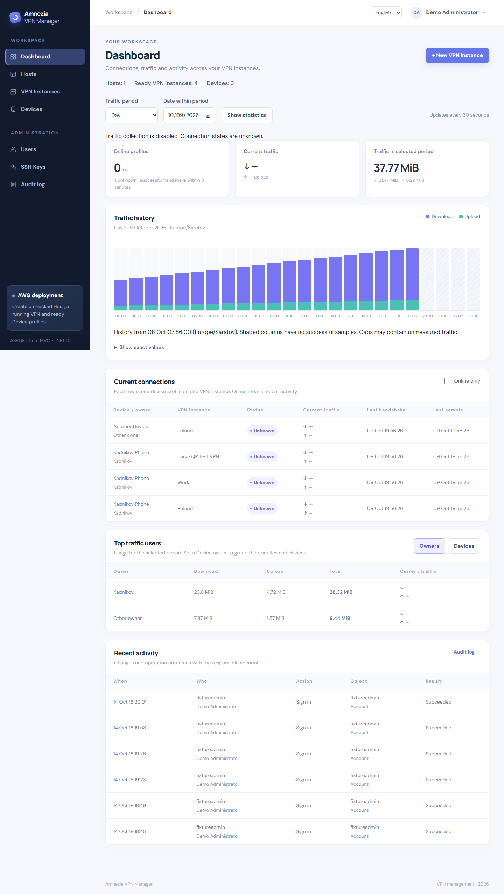Click the 19:00 bar in Traffic history chart
This screenshot has width=504, height=894.
tap(412, 279)
